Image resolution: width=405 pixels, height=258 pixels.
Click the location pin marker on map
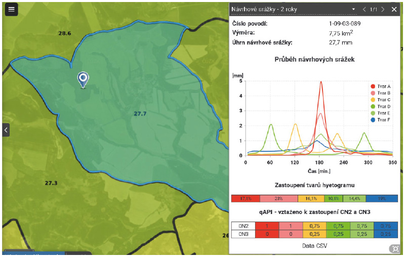coord(83,79)
